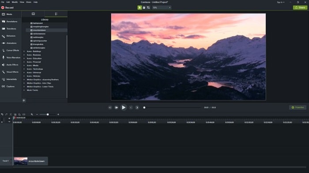The image size is (309, 173).
Task: Jump to previous clip
Action: (131, 107)
